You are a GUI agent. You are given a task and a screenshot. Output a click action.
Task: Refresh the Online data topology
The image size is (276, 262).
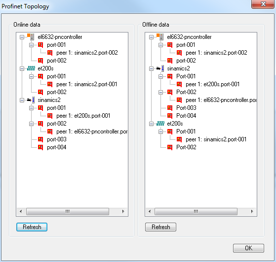click(x=32, y=227)
